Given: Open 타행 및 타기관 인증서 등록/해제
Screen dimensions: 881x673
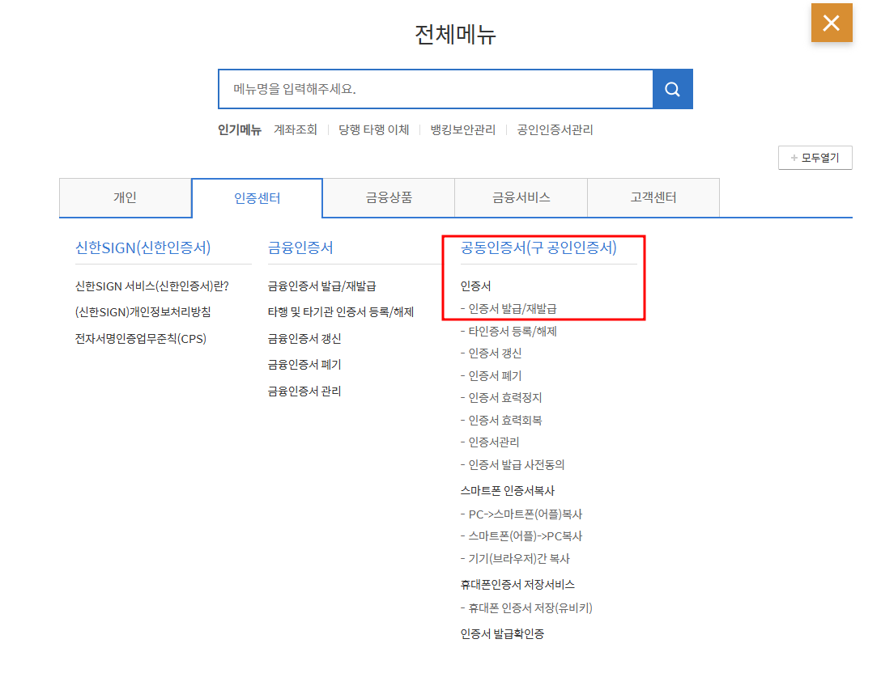Looking at the screenshot, I should click(341, 312).
